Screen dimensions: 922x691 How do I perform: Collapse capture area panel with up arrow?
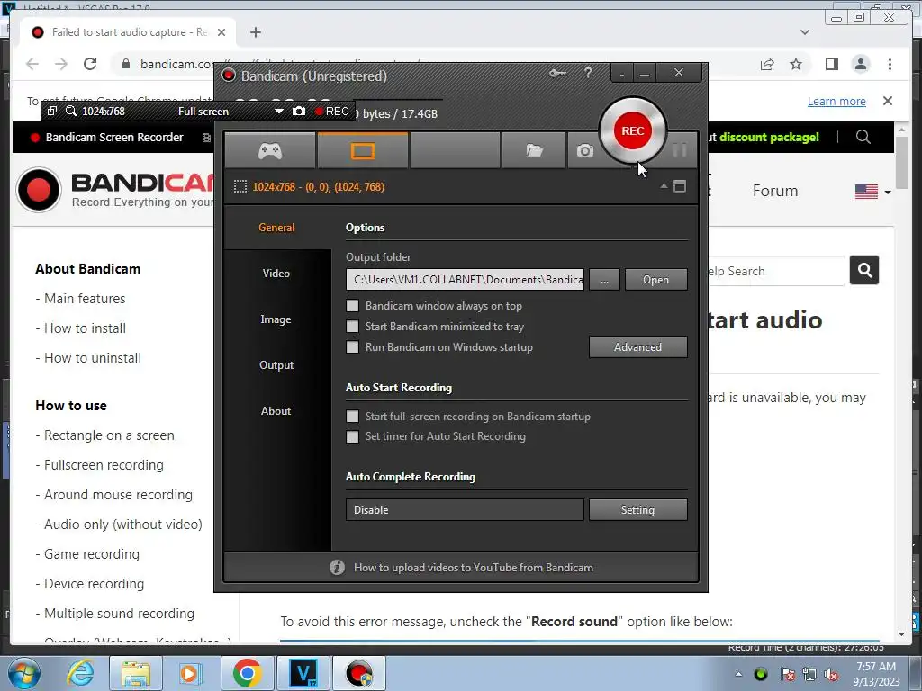coord(664,186)
